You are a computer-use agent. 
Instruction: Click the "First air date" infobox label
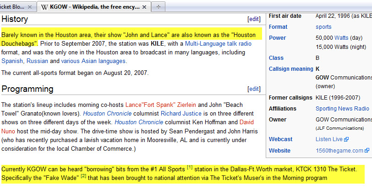[285, 16]
